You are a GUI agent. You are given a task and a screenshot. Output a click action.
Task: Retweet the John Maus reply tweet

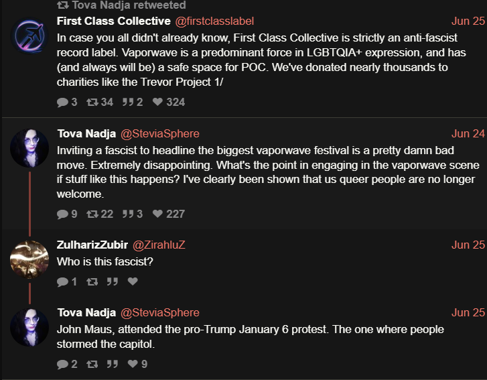tap(92, 365)
